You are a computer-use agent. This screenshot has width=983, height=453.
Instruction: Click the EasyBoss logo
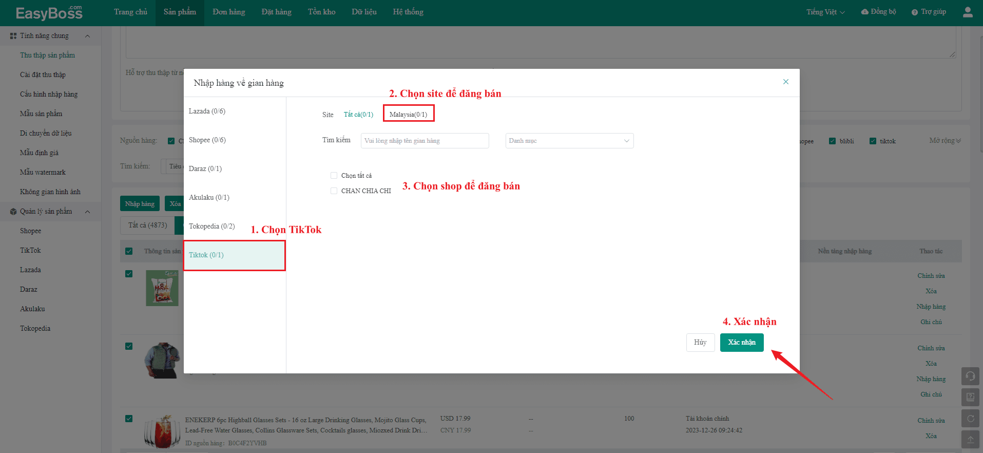[x=49, y=12]
